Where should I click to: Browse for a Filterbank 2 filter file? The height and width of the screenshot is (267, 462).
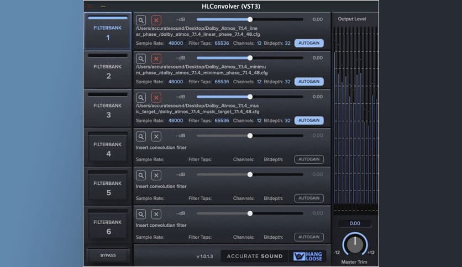[x=141, y=59]
